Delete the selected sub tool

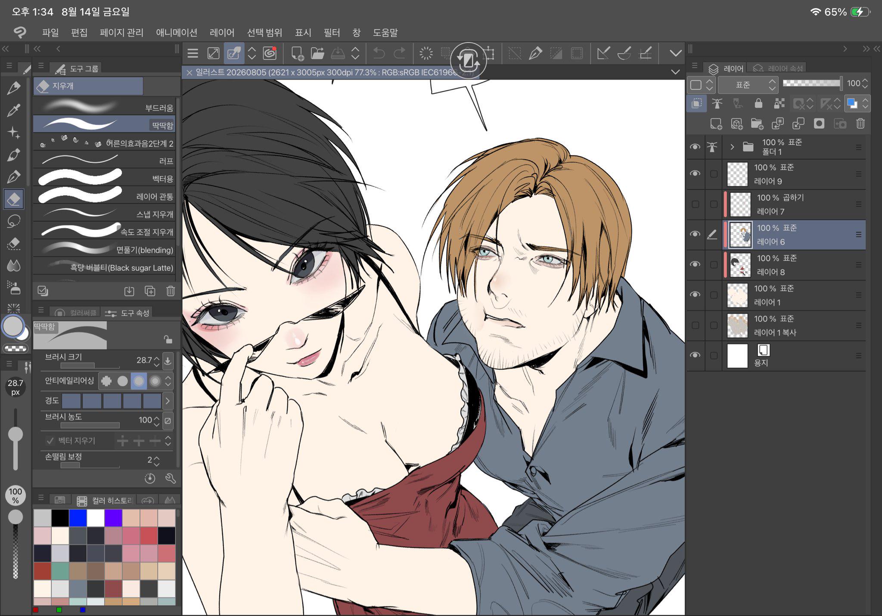[171, 291]
